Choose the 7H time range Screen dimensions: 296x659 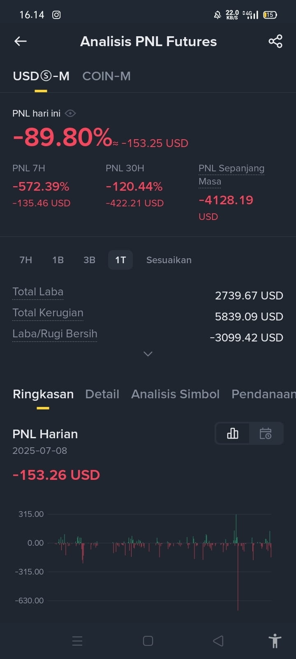26,260
